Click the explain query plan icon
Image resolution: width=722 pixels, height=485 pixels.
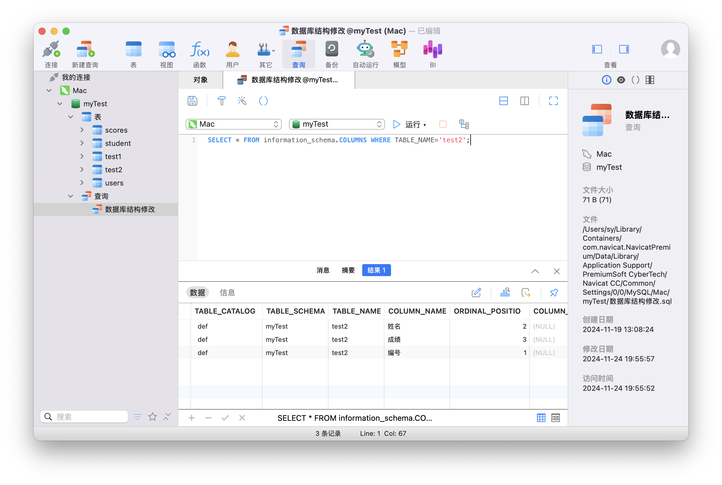pos(464,124)
